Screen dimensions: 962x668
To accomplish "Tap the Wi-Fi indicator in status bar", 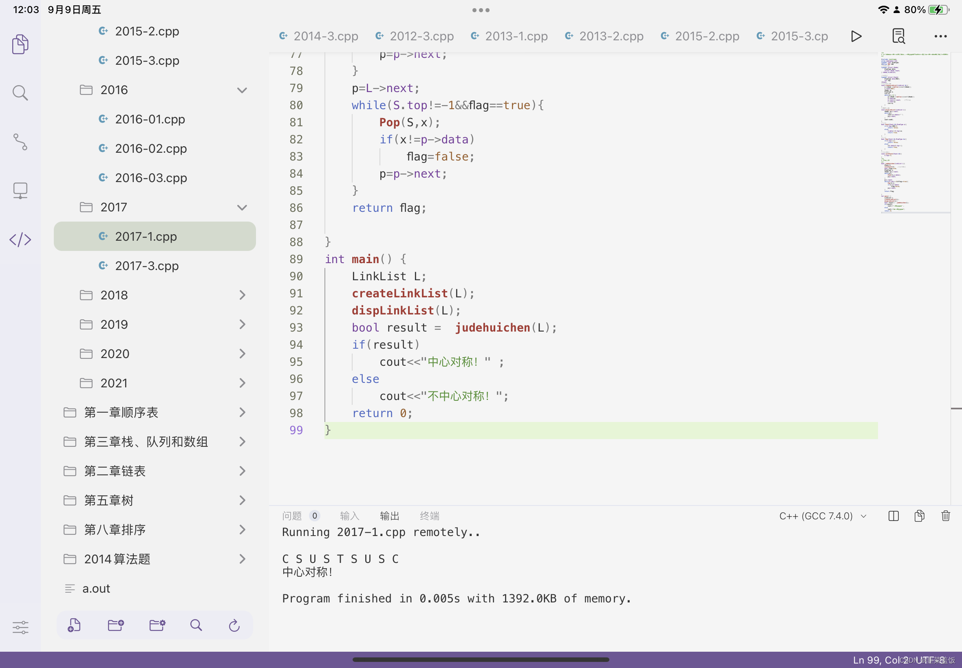I will [x=883, y=10].
